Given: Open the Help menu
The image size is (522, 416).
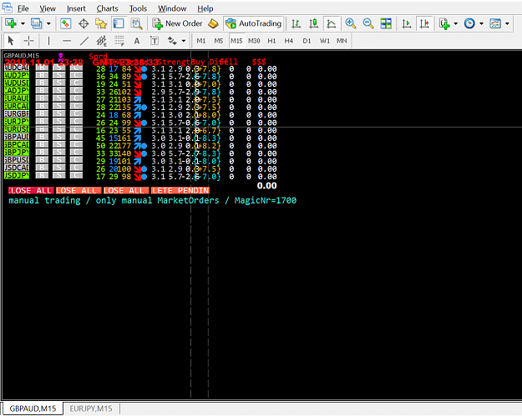Looking at the screenshot, I should [x=205, y=8].
